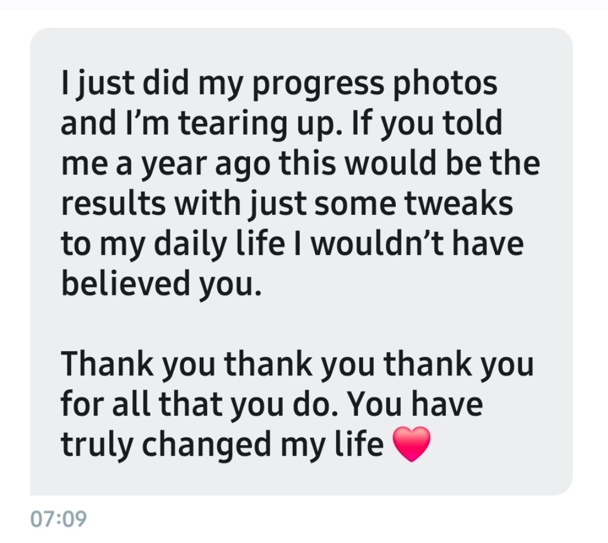Click the words "daily life" in message
The image size is (608, 543).
tap(220, 244)
